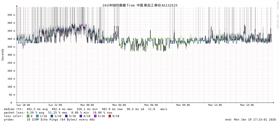The image size is (280, 123).
Task: Click the magenta 5/10 loss swatch
Action: pos(95,116)
